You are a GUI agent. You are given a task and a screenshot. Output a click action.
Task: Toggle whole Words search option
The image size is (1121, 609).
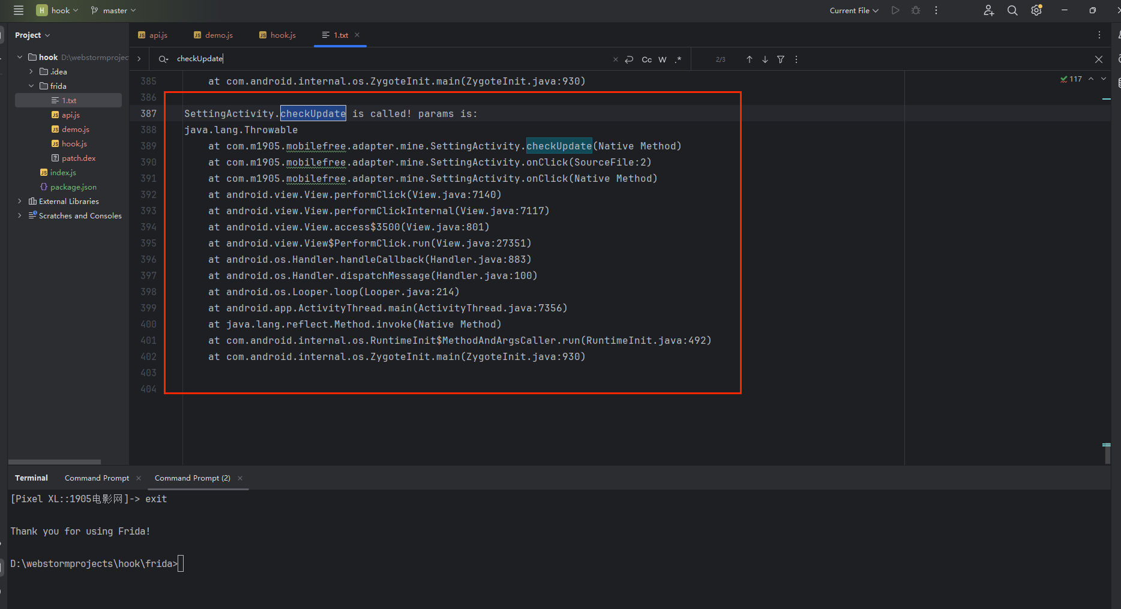pyautogui.click(x=663, y=59)
